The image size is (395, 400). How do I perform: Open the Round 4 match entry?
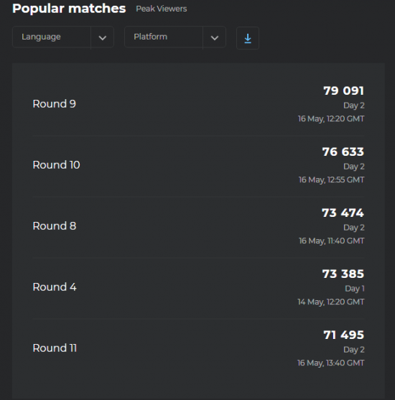(198, 288)
